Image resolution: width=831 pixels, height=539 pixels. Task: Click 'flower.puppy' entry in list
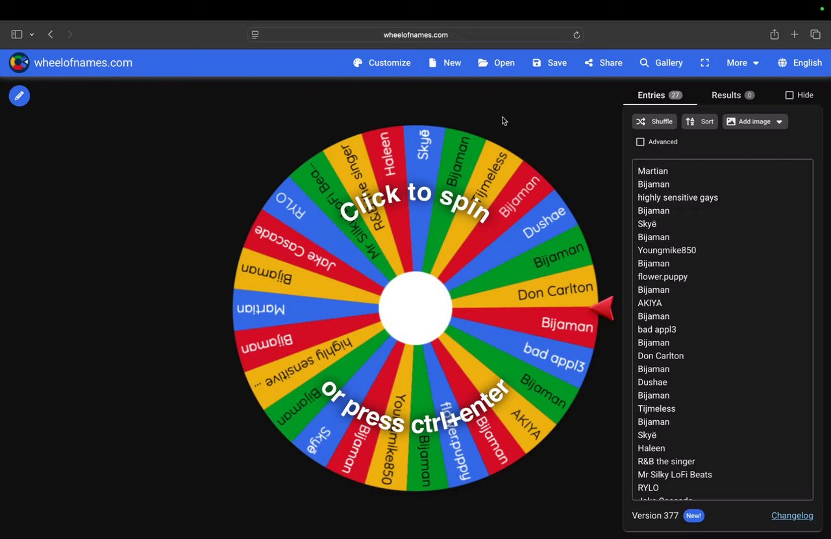tap(662, 277)
